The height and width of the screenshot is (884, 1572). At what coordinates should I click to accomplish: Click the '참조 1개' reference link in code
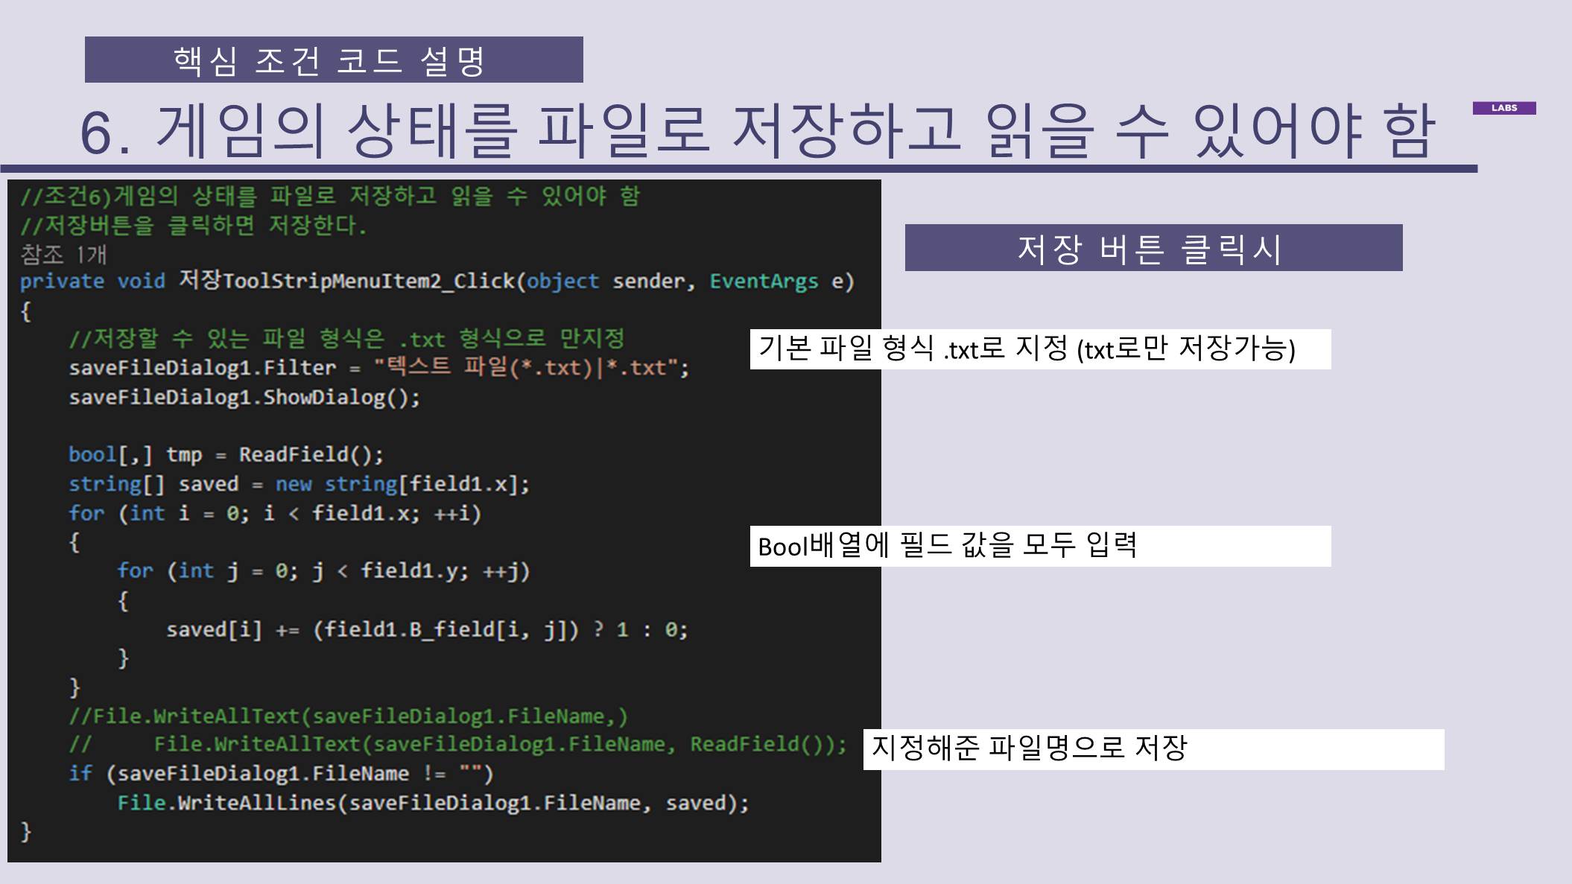63,255
